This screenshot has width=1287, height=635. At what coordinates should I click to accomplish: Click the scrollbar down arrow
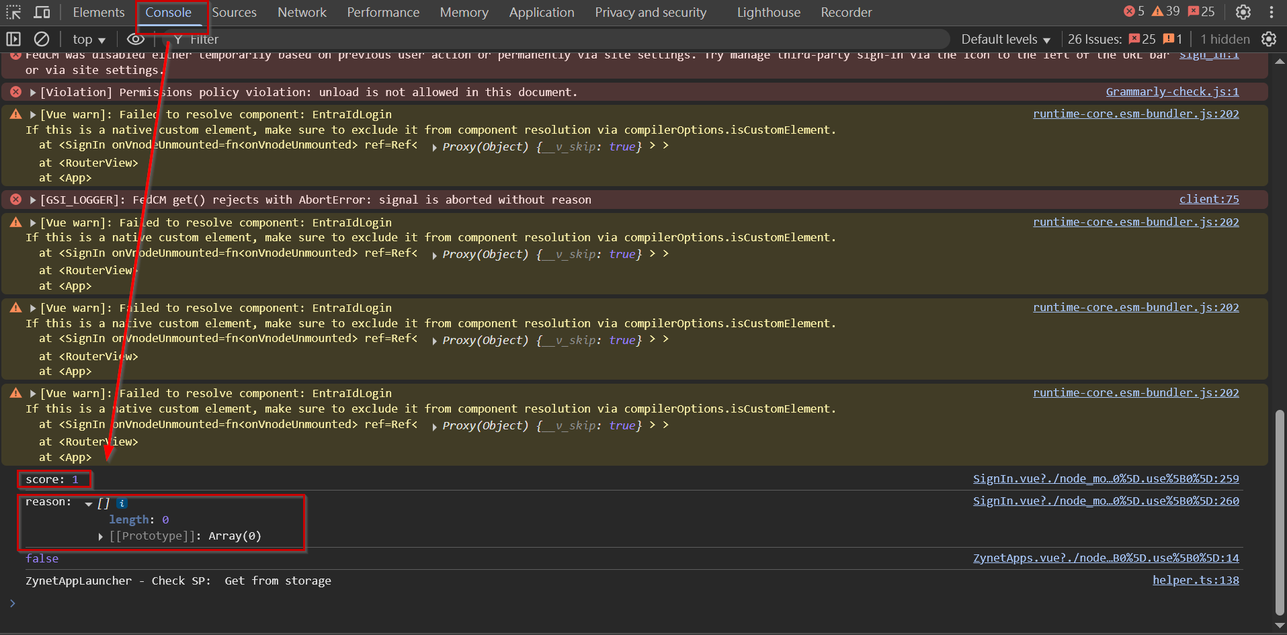point(1280,625)
